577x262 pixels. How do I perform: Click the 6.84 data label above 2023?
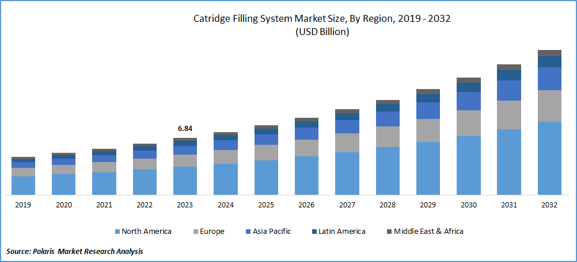185,129
